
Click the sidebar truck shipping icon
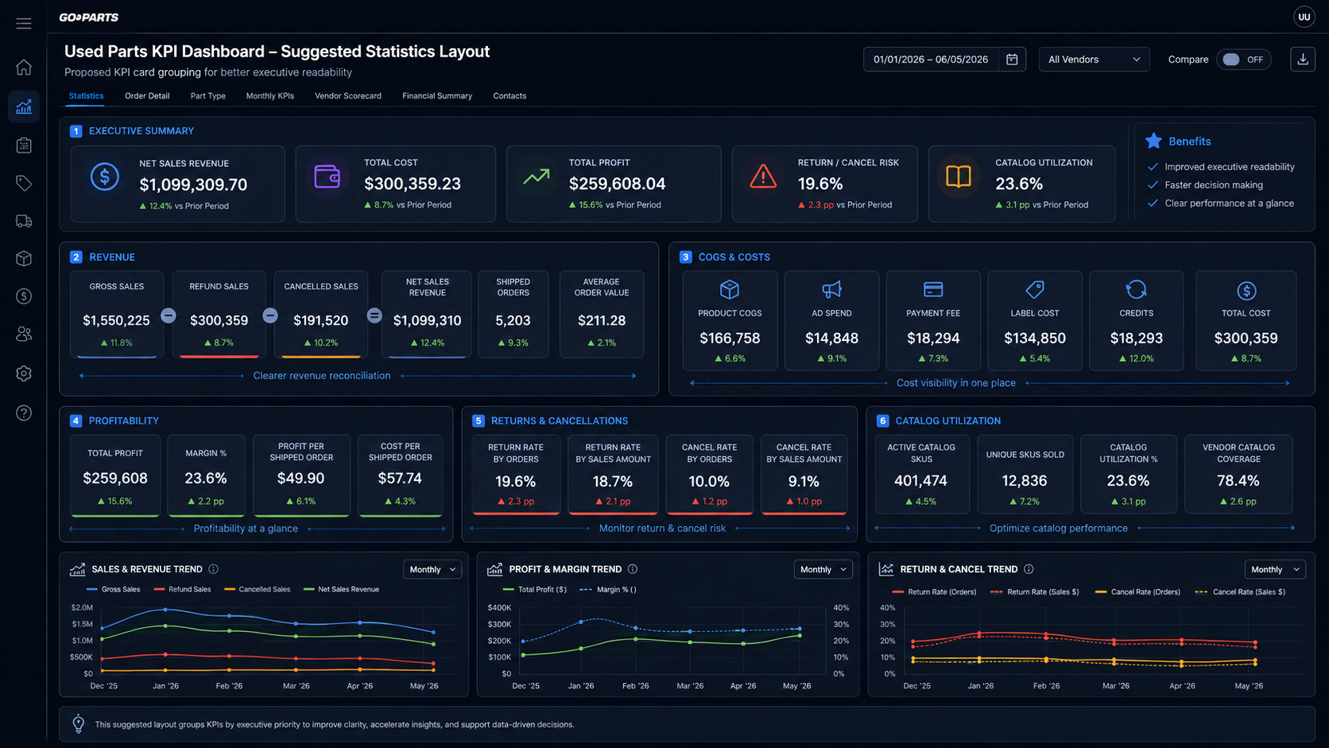24,222
